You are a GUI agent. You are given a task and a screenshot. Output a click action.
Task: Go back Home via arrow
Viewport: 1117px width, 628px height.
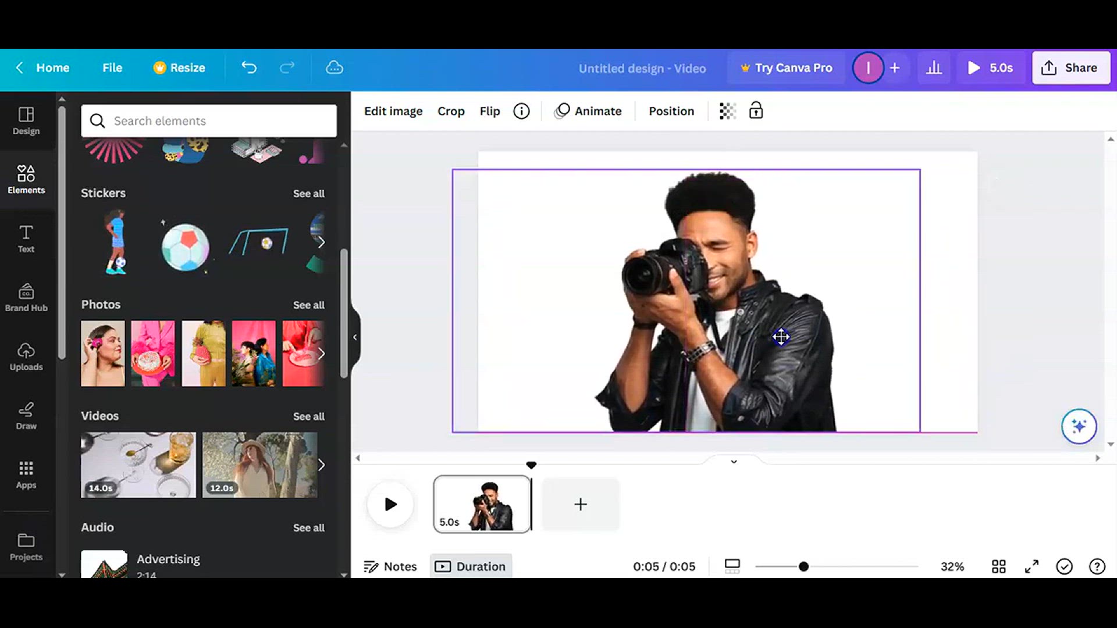point(42,68)
